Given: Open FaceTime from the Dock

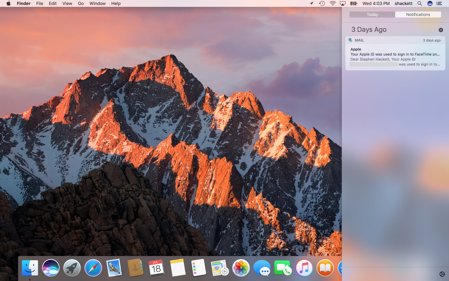Looking at the screenshot, I should point(283,268).
